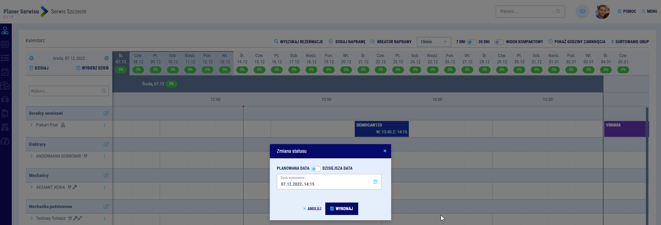Open the mail messages icon
Image resolution: width=661 pixels, height=225 pixels.
[582, 11]
